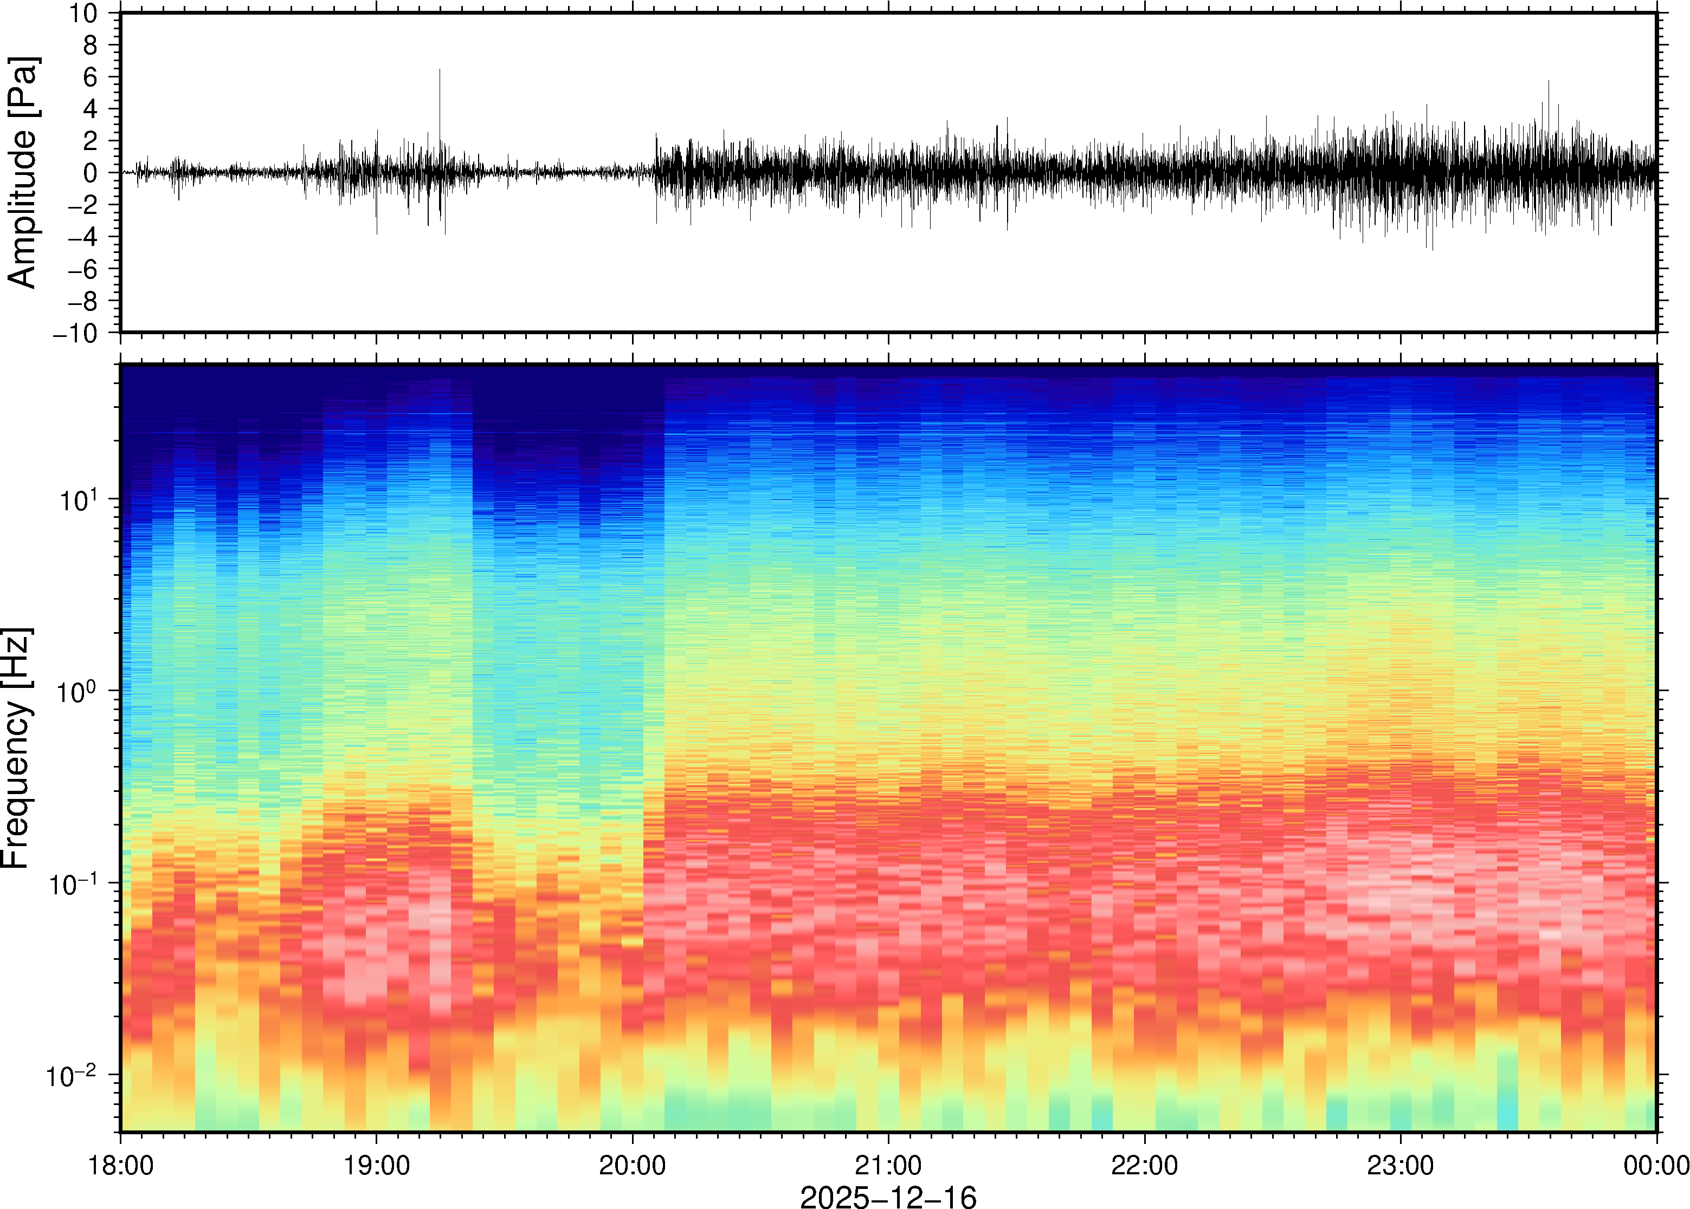Click the 00:00 end time label
This screenshot has height=1209, width=1690.
1656,1165
